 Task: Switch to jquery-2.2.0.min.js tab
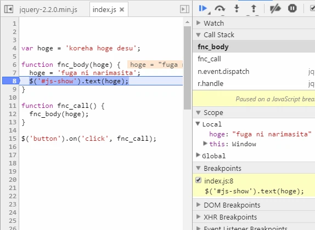(48, 9)
